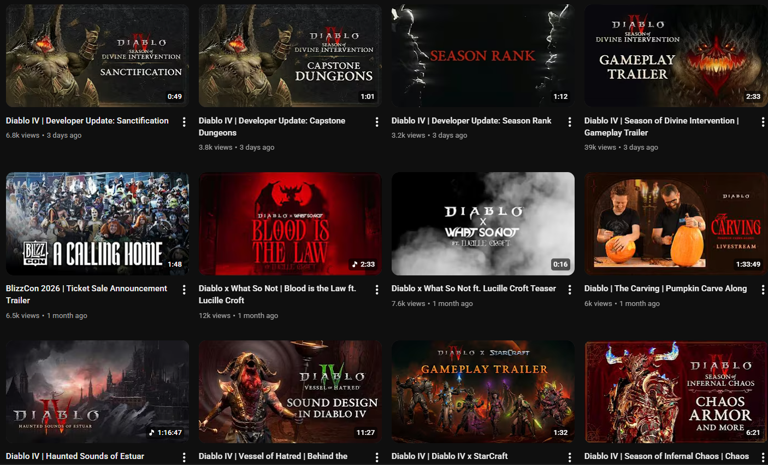Click the 1:16:47 music duration badge
Image resolution: width=768 pixels, height=465 pixels.
(x=166, y=433)
